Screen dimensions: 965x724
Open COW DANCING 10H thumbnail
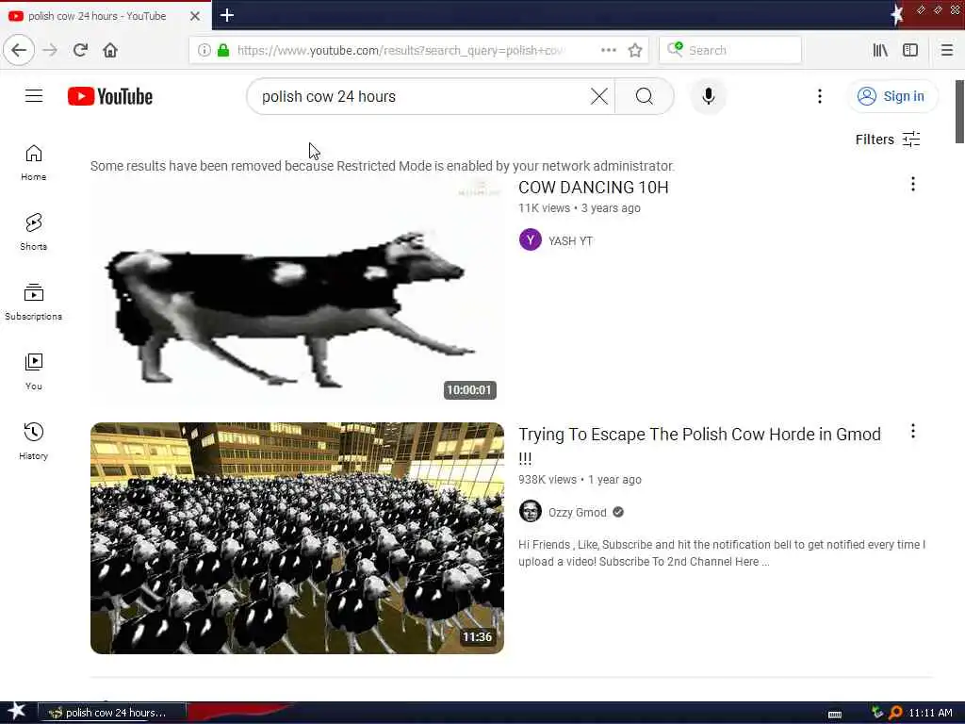[297, 291]
